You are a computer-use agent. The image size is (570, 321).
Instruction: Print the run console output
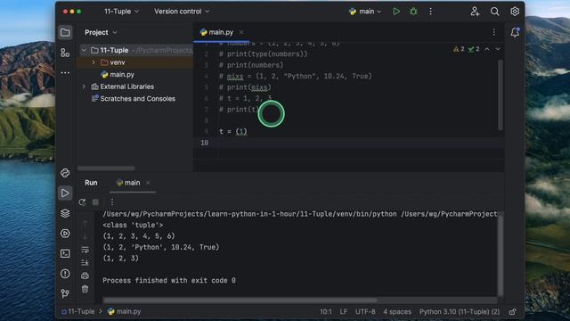[x=85, y=276]
